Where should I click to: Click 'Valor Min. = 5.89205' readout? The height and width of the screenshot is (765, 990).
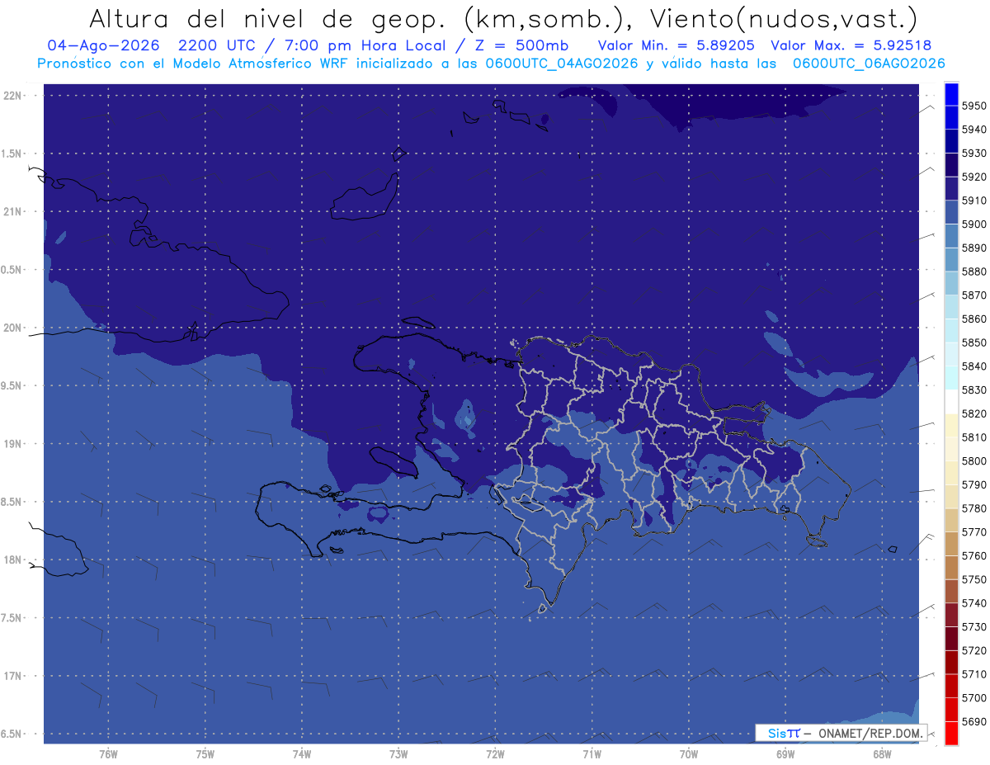pos(676,45)
